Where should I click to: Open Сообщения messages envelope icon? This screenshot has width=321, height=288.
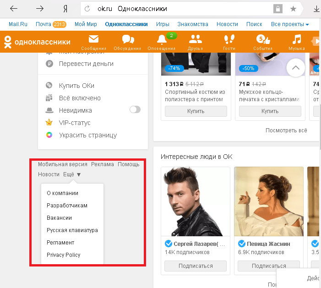(x=93, y=40)
